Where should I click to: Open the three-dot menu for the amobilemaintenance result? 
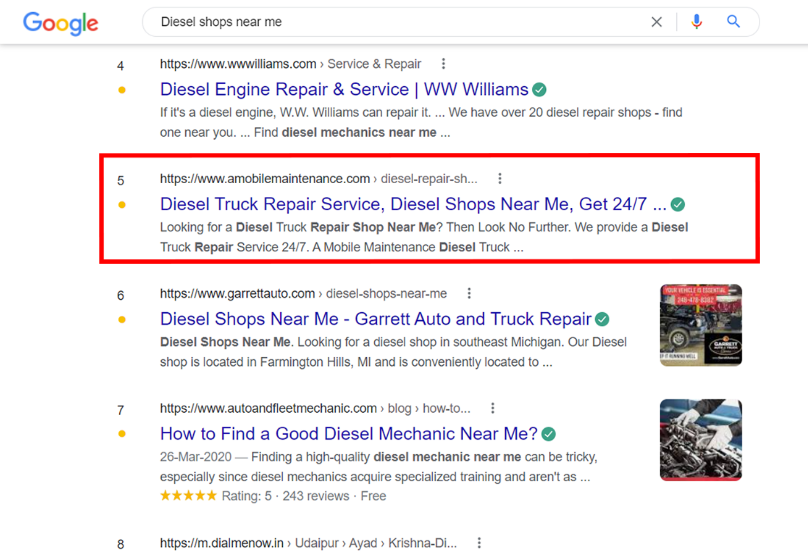pyautogui.click(x=499, y=178)
